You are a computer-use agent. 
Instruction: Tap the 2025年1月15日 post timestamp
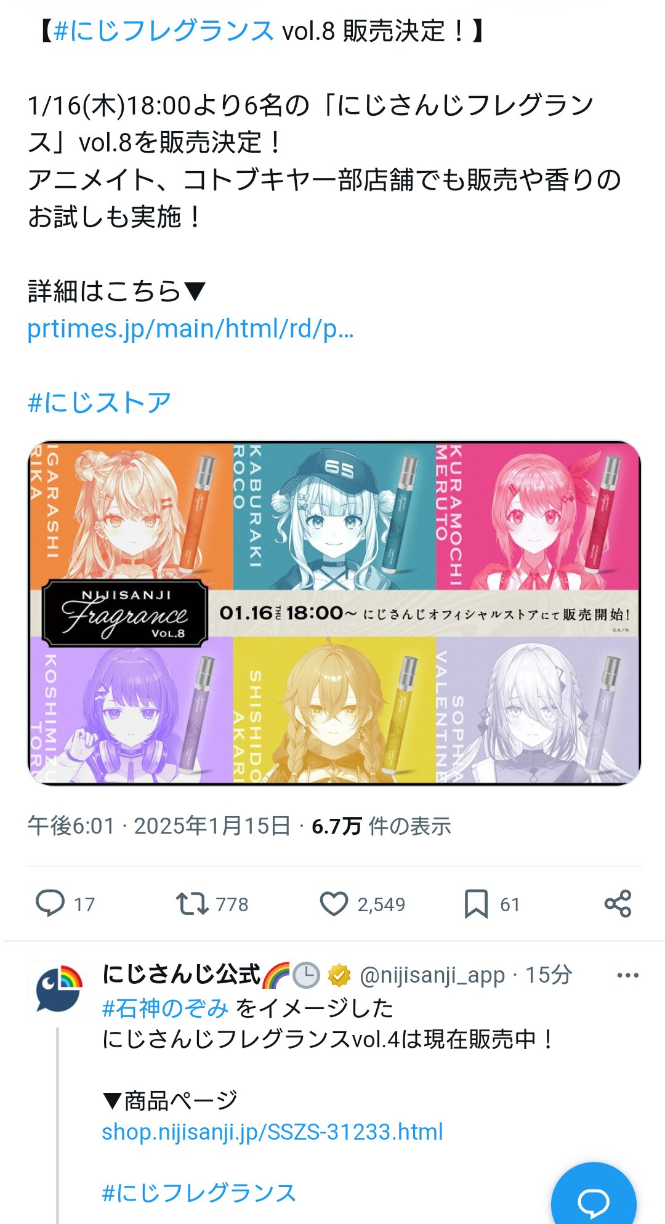point(212,826)
